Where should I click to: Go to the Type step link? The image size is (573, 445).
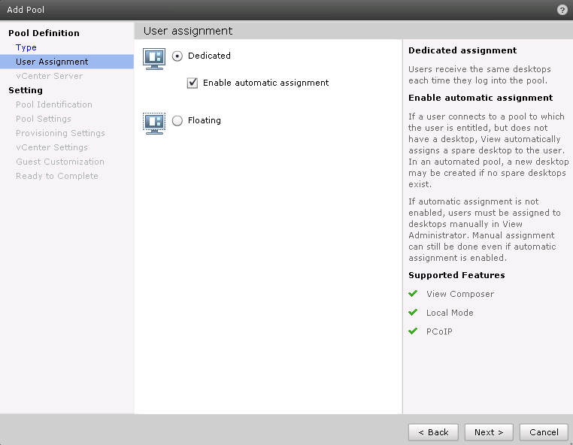26,47
